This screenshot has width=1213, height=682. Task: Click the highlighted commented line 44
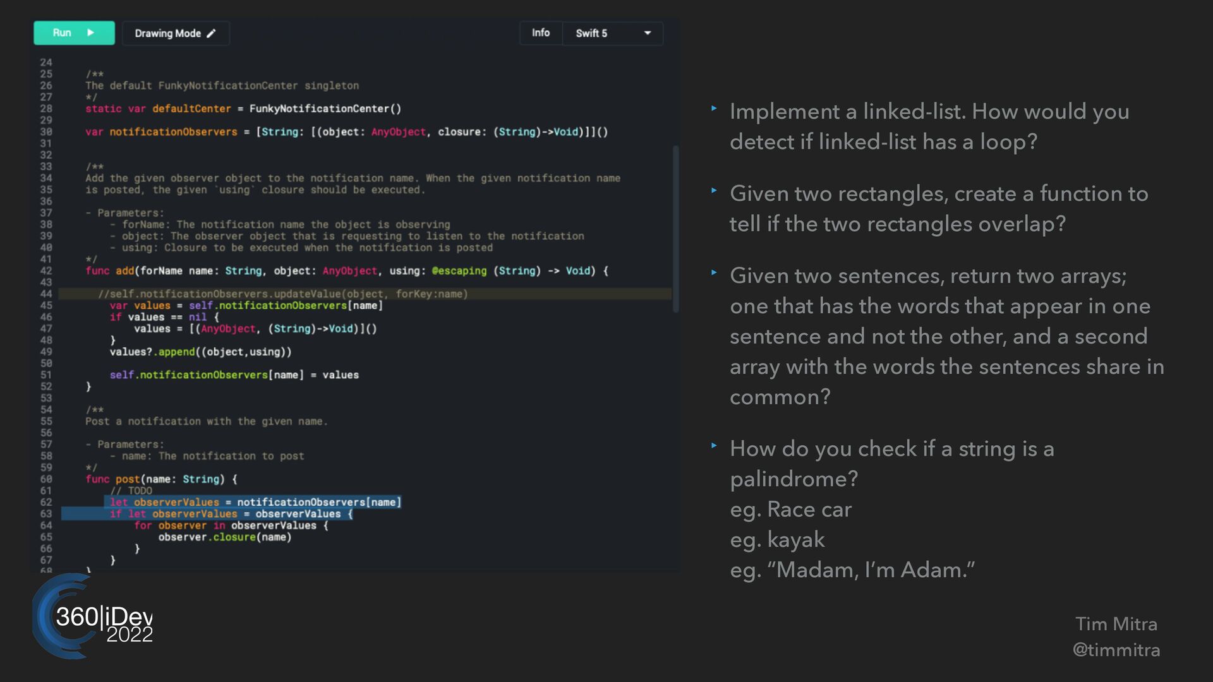click(282, 294)
